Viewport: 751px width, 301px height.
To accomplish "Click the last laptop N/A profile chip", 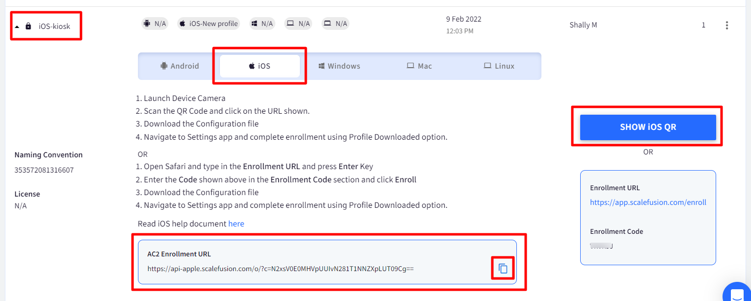I will pyautogui.click(x=336, y=24).
